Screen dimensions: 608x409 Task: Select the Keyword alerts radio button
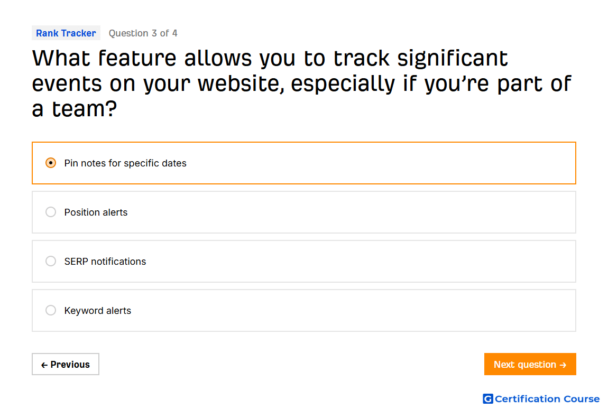(x=51, y=311)
